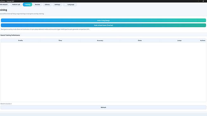Click the Recent records count label

pos(6,104)
